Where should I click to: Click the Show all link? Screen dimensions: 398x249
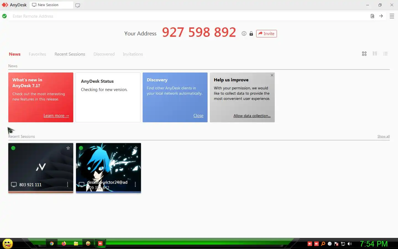383,136
